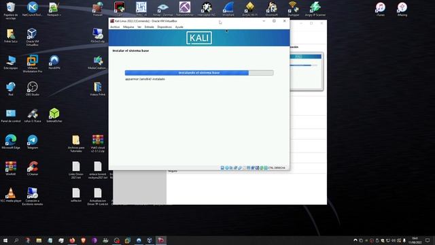This screenshot has height=245, width=435.
Task: Open the Este equipo desktop icon
Action: 11,62
